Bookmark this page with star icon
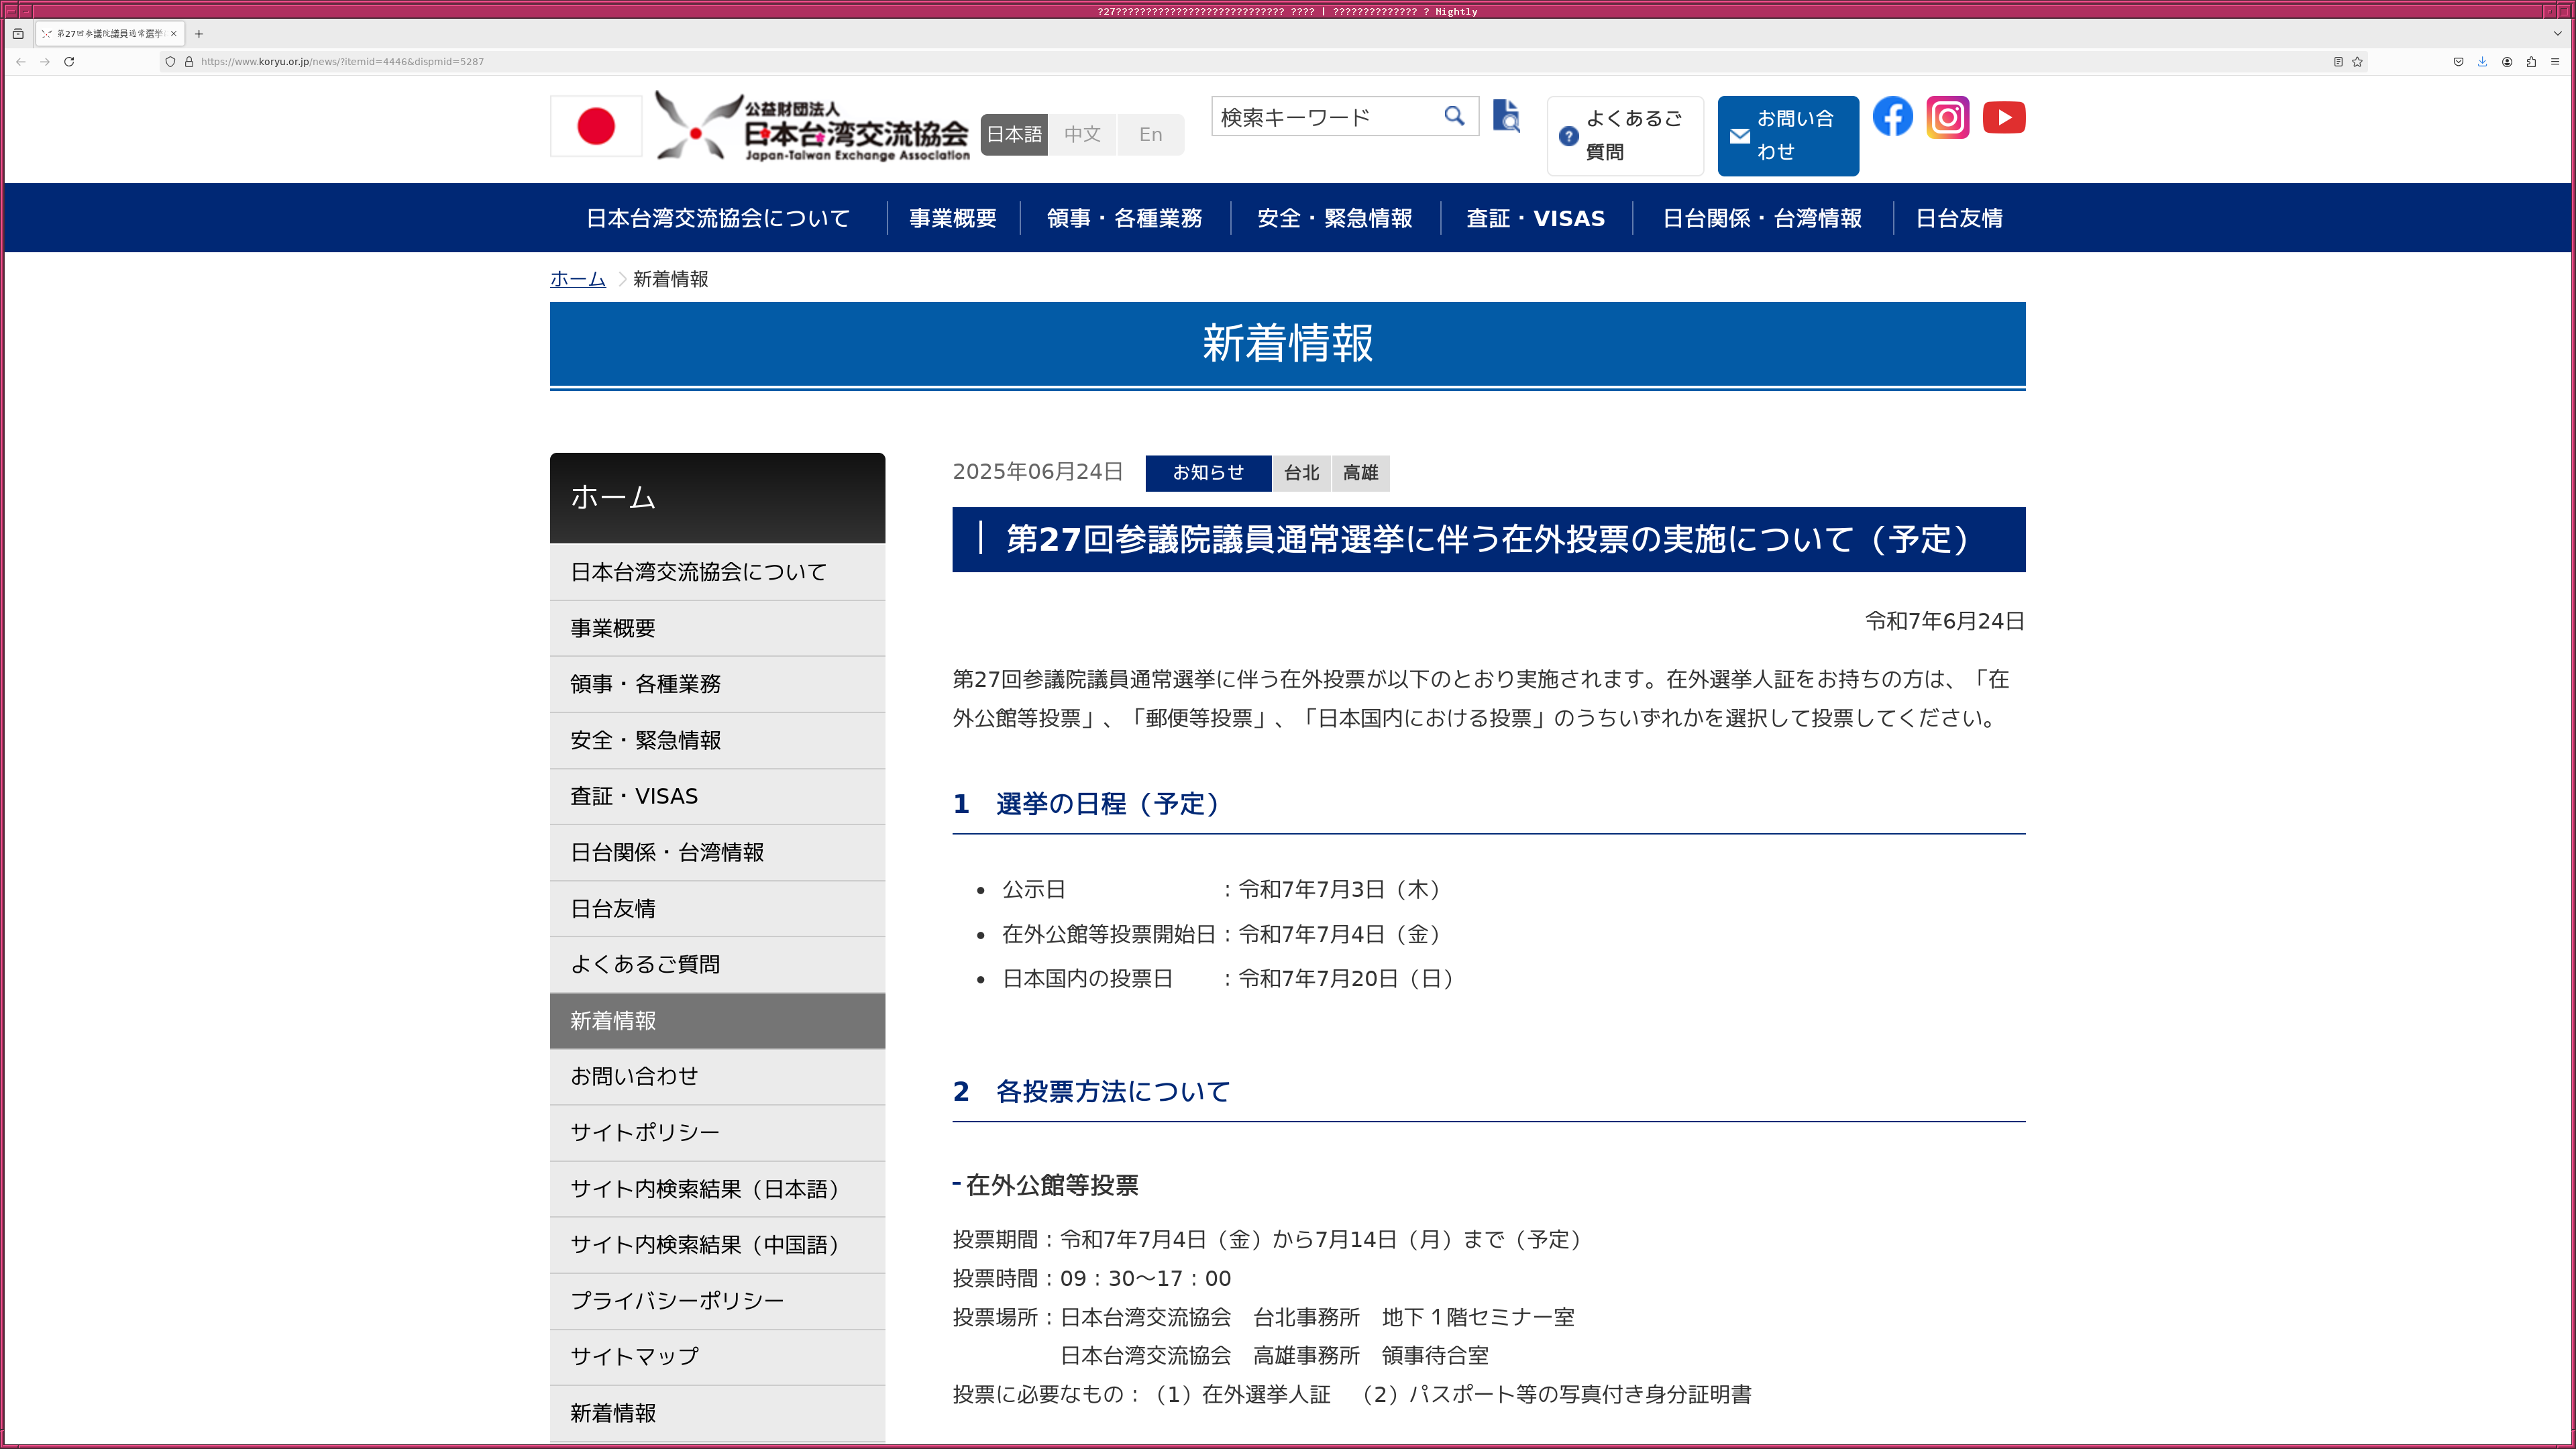2576x1449 pixels. pyautogui.click(x=2357, y=62)
